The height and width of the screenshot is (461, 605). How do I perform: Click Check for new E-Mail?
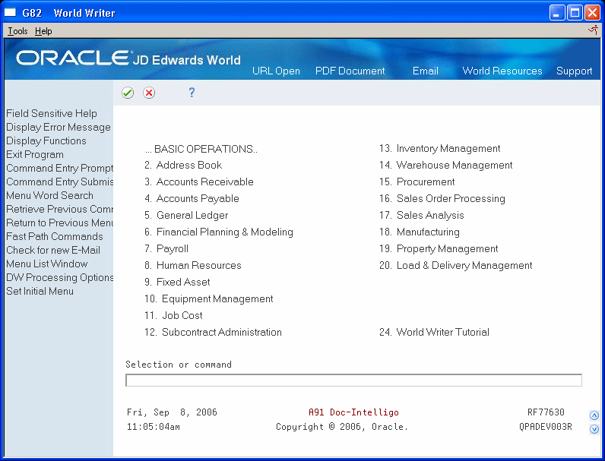tap(53, 250)
